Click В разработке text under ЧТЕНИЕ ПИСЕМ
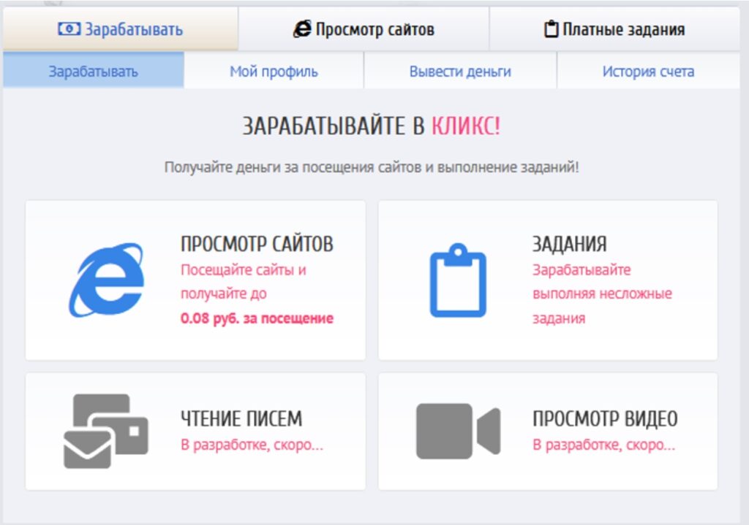 coord(252,445)
